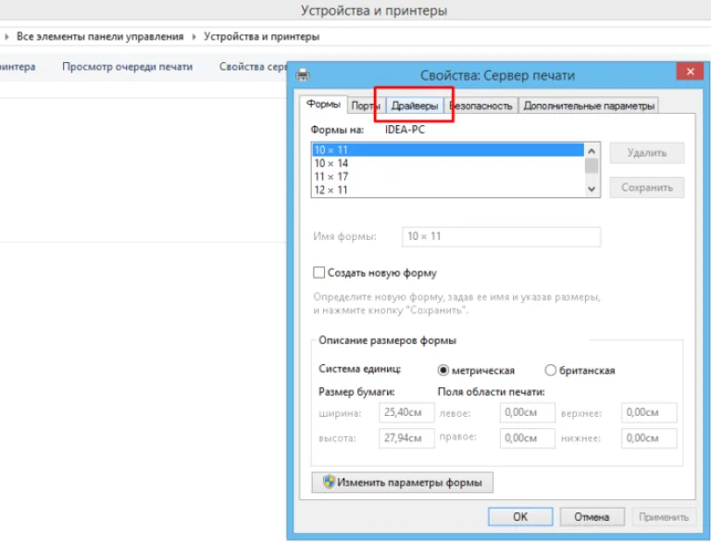Select the 10 × 11 form in list
This screenshot has height=542, width=711.
click(448, 150)
